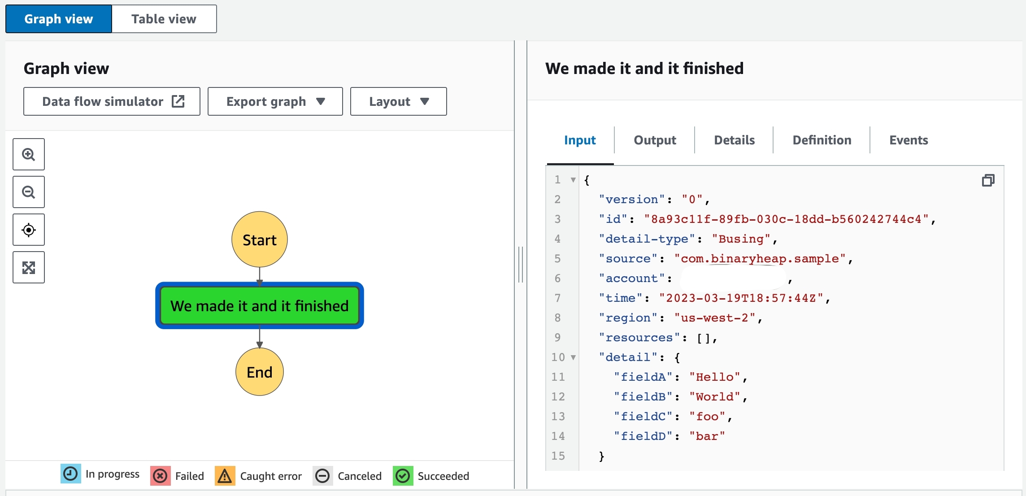Open the Events tab
The height and width of the screenshot is (496, 1026).
pyautogui.click(x=909, y=140)
